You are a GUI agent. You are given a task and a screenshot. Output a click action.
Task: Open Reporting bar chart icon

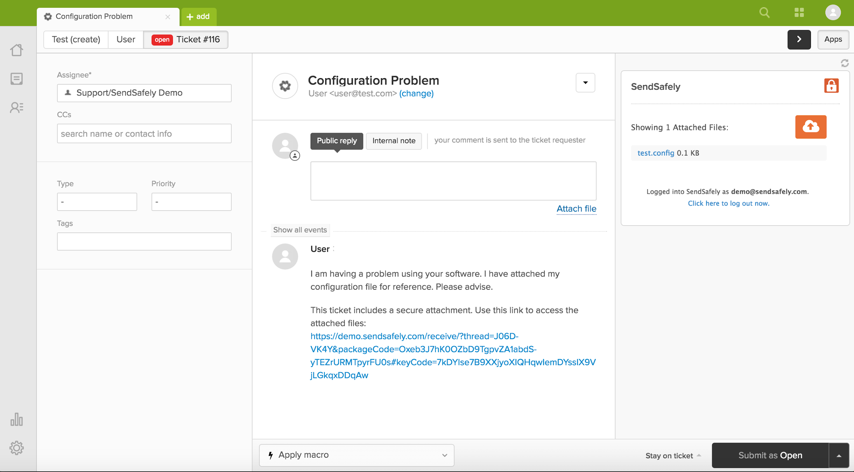click(16, 419)
